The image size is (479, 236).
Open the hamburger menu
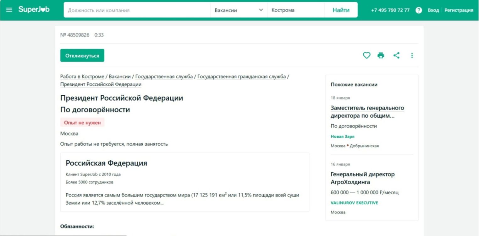point(9,10)
